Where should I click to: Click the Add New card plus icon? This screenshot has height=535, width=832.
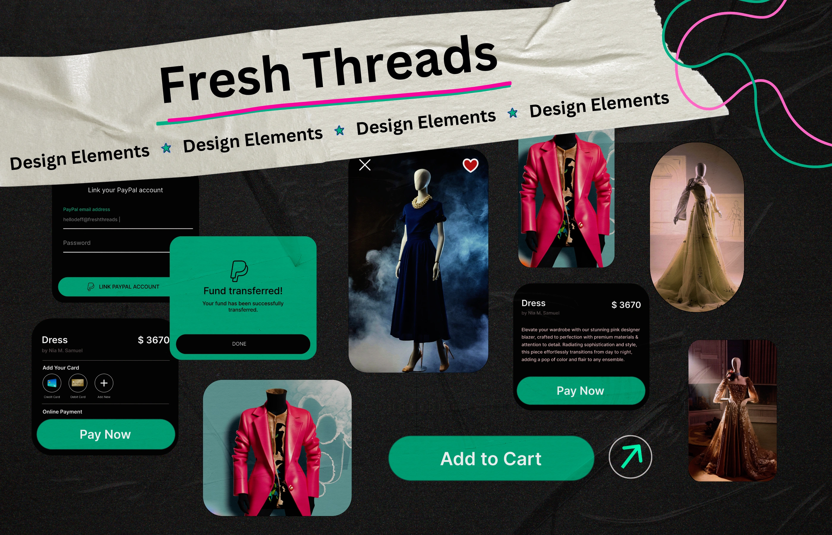coord(103,383)
